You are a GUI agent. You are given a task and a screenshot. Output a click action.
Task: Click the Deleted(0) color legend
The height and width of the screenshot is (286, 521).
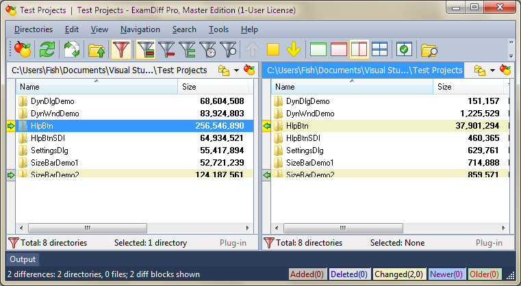click(x=349, y=274)
